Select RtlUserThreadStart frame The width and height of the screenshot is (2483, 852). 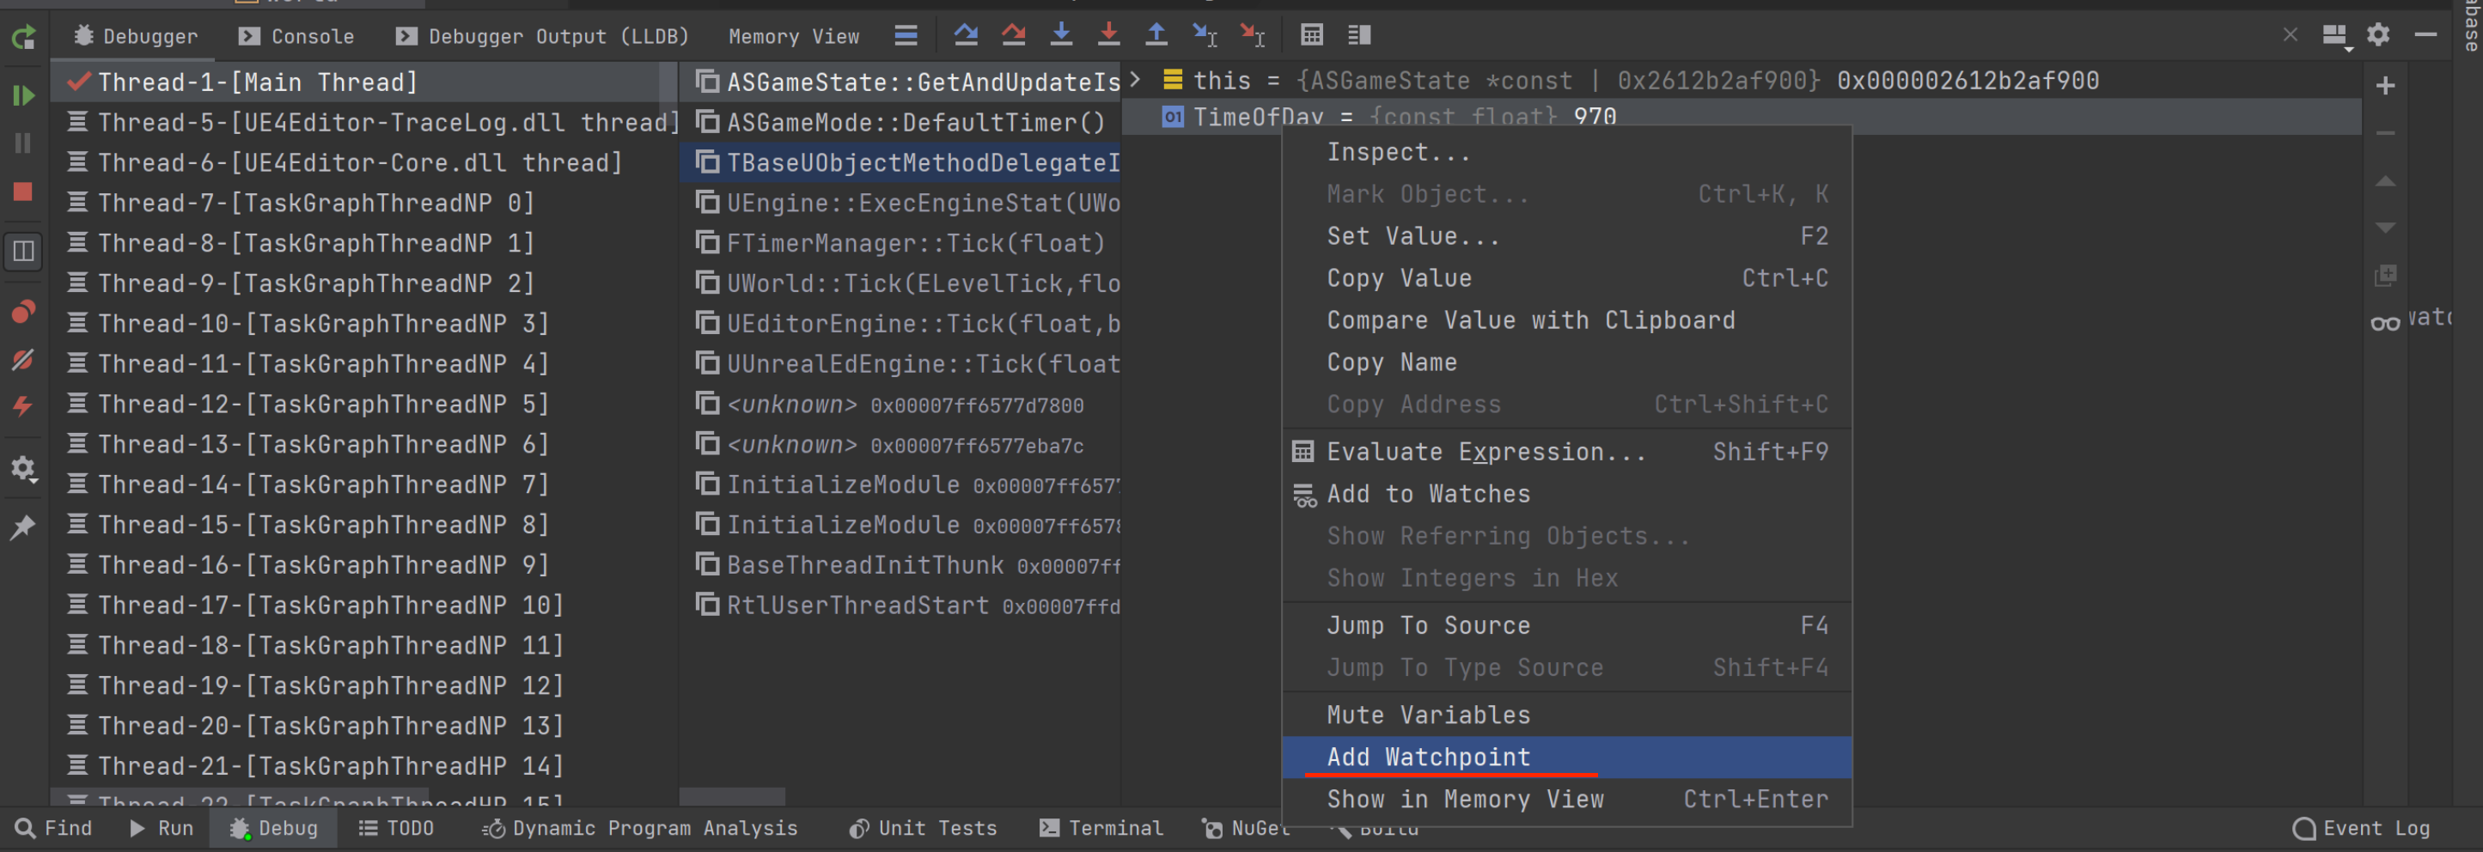[900, 606]
